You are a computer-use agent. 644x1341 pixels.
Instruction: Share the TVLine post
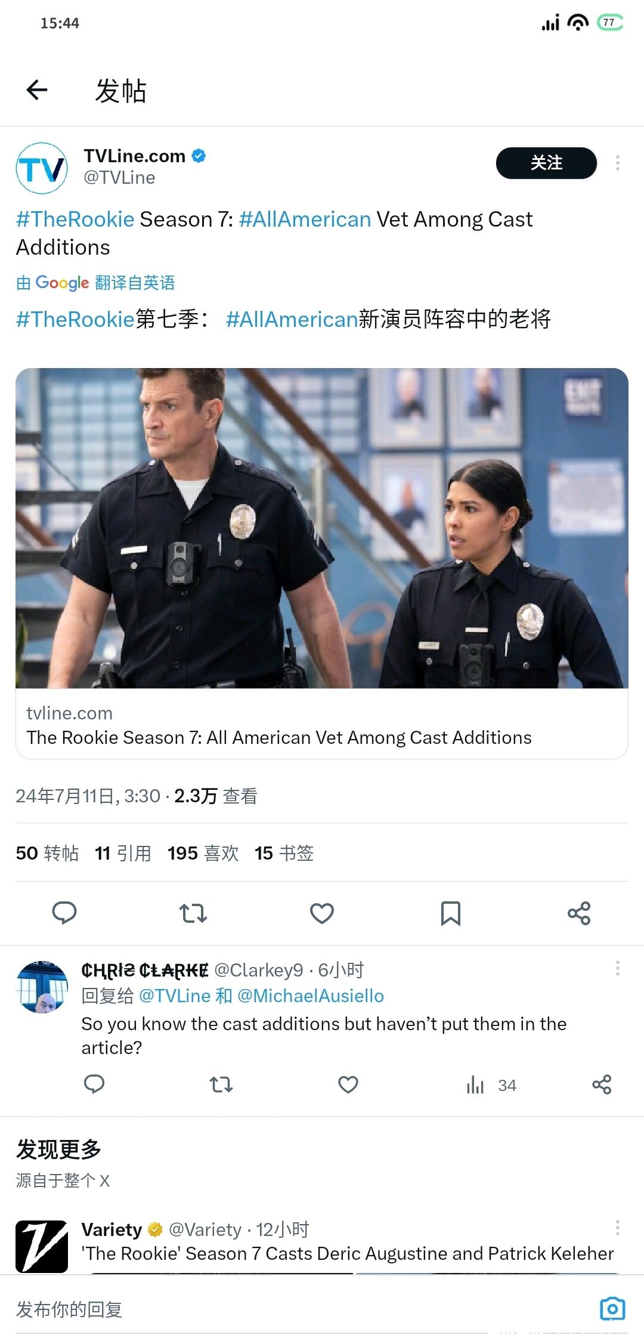(579, 913)
